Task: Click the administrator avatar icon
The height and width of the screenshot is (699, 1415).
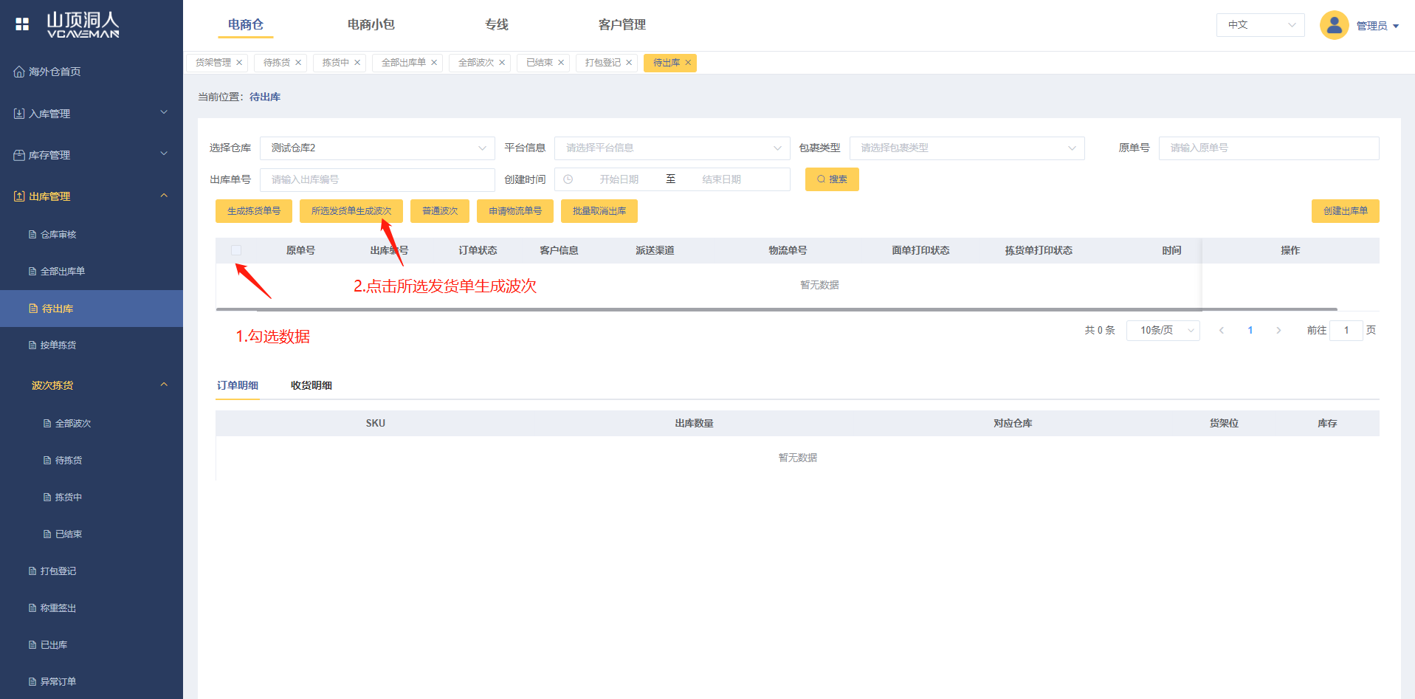Action: click(x=1334, y=25)
